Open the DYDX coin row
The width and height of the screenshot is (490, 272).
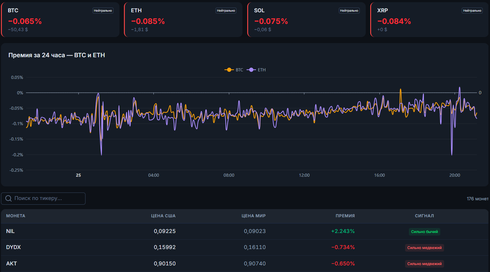coord(245,247)
